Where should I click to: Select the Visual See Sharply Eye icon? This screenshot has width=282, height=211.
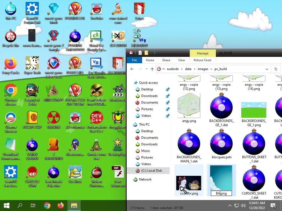tap(97, 41)
